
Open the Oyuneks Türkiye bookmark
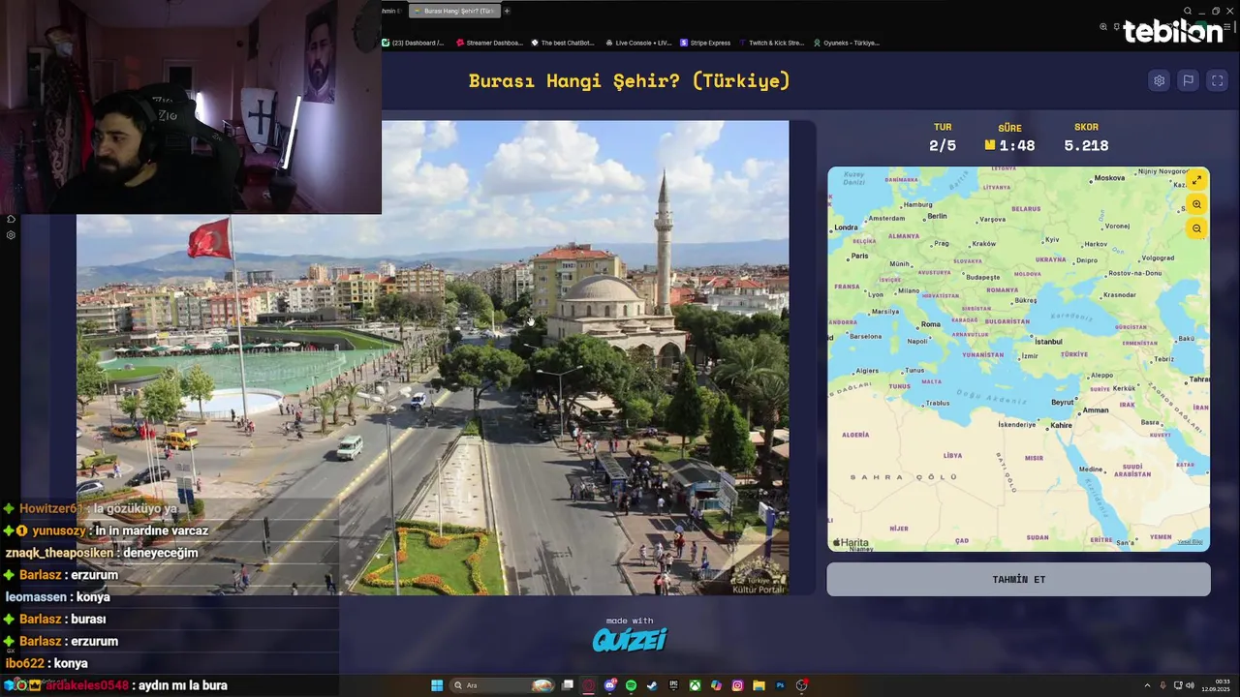point(847,43)
